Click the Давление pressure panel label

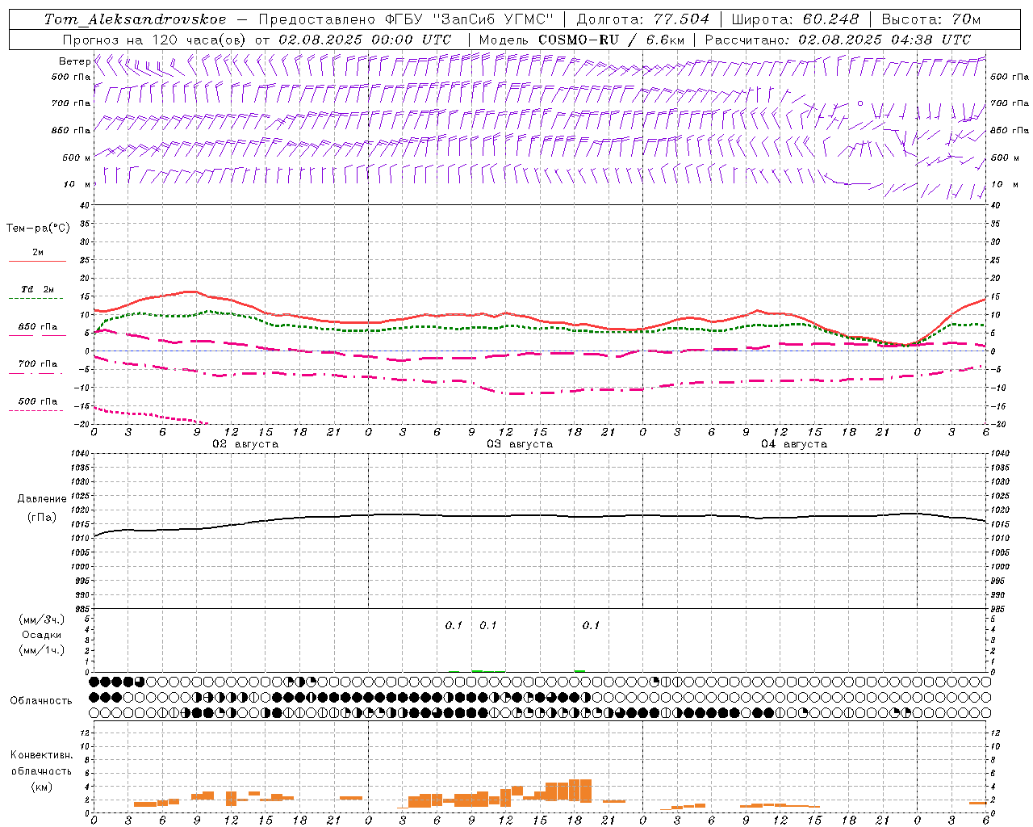pos(42,499)
